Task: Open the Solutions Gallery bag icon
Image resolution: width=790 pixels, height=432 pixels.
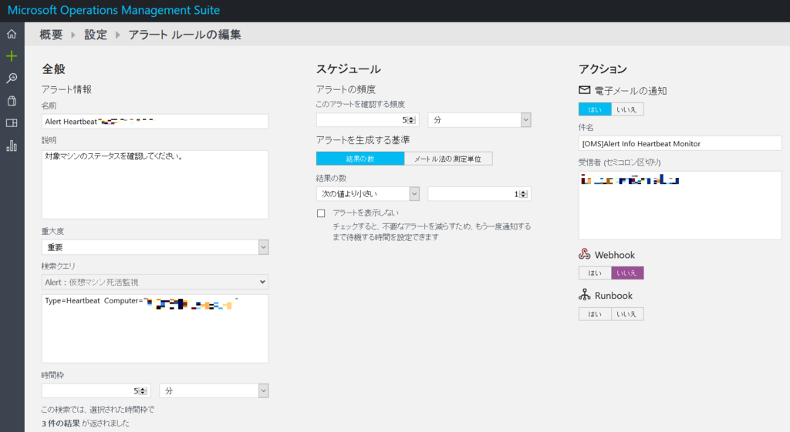Action: 12,101
